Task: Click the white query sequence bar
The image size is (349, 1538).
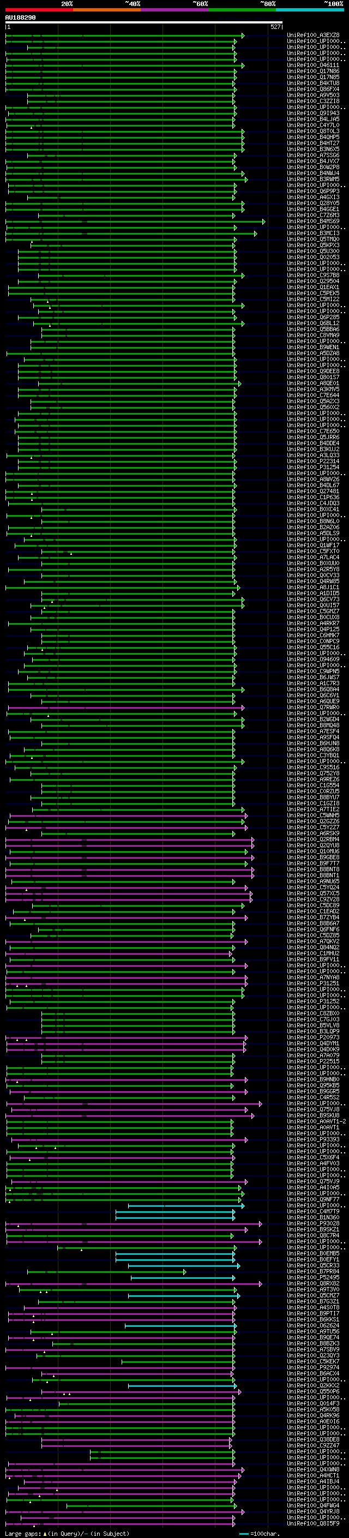Action: coord(144,23)
